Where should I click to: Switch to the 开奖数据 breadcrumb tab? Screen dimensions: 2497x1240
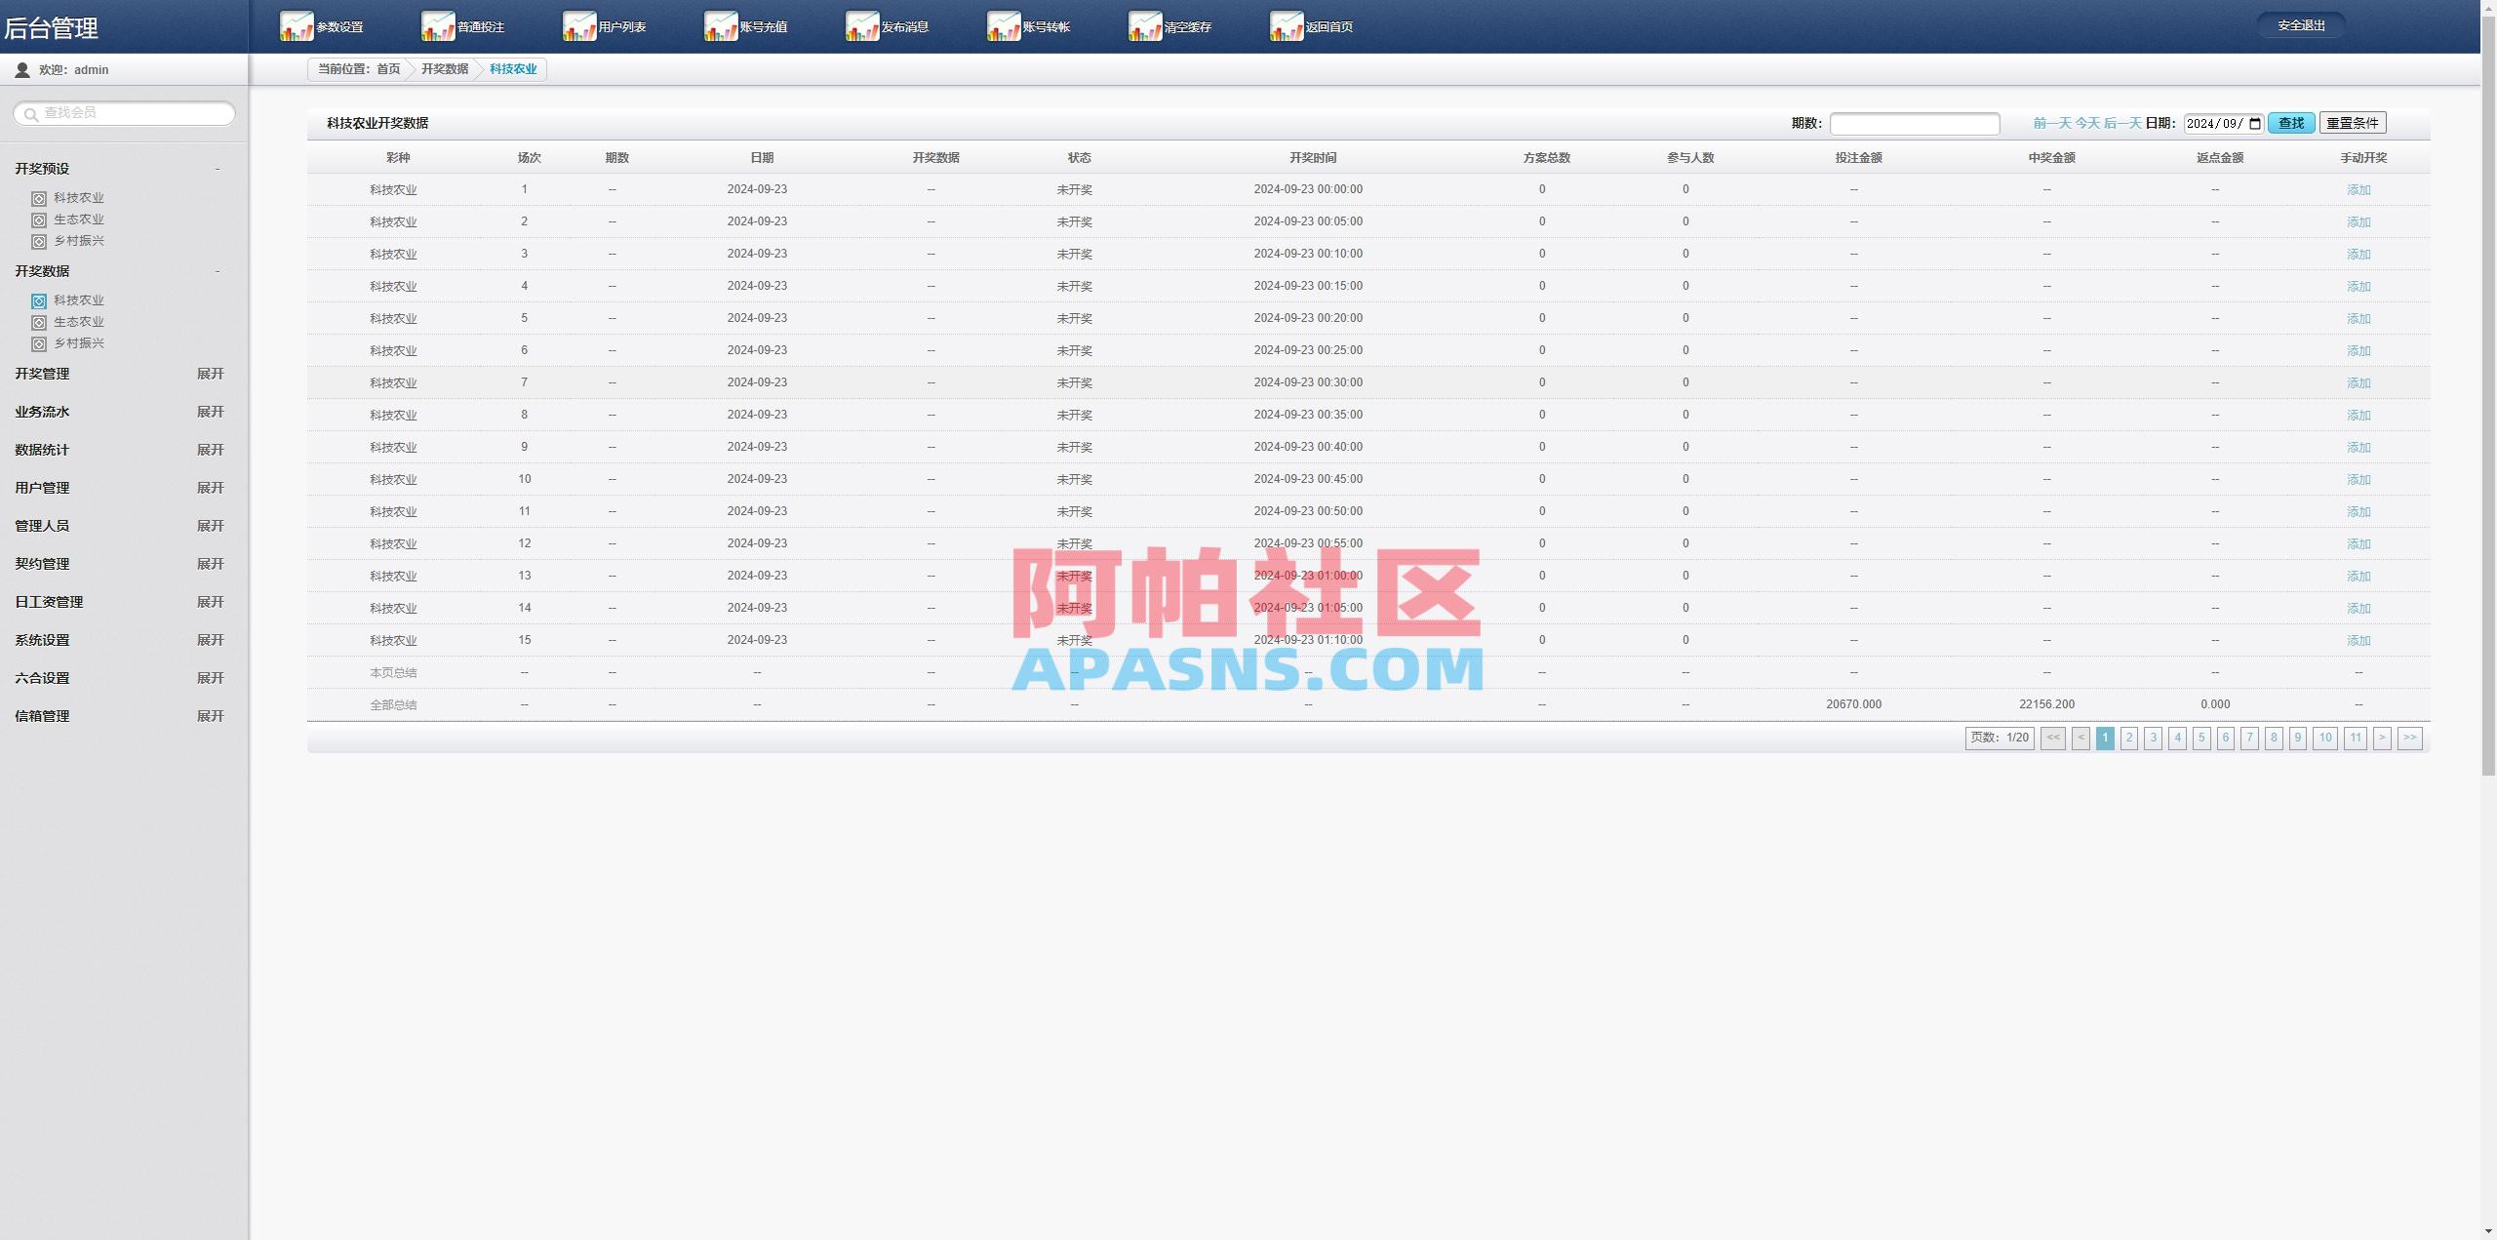coord(445,69)
